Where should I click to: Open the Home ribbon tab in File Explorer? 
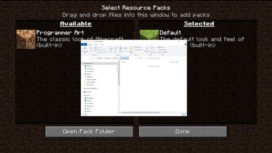(90, 44)
